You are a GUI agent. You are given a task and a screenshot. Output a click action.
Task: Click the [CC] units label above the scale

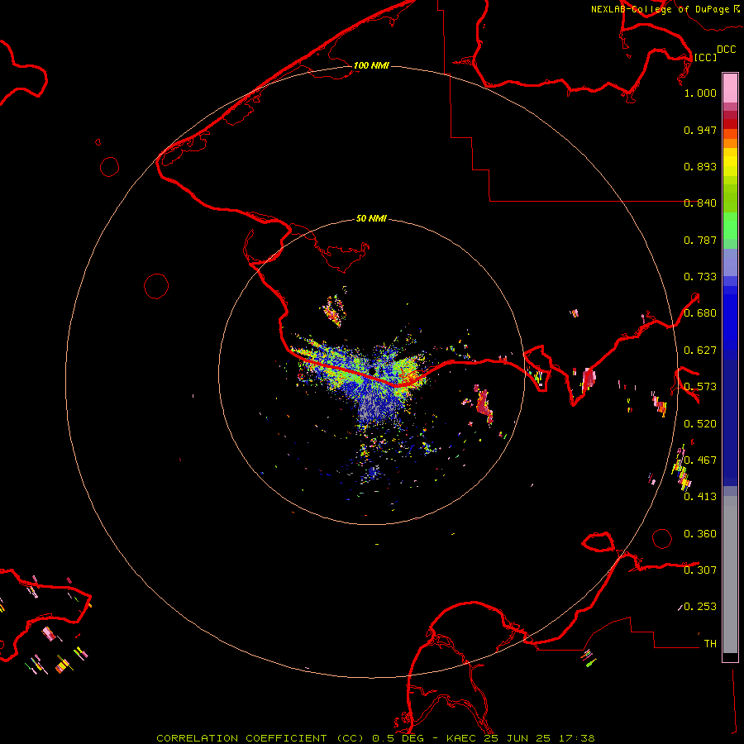point(705,57)
